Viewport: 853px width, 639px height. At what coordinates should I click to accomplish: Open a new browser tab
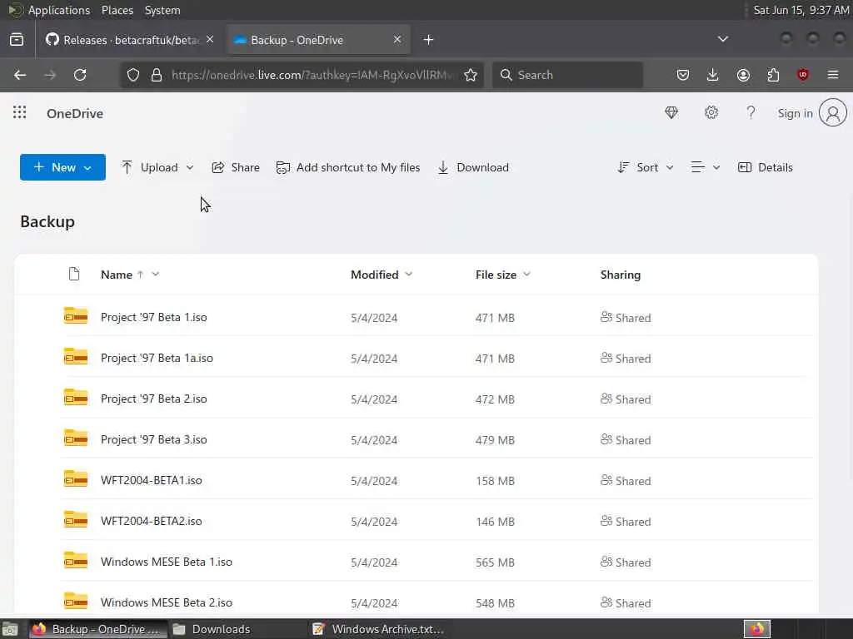click(429, 40)
